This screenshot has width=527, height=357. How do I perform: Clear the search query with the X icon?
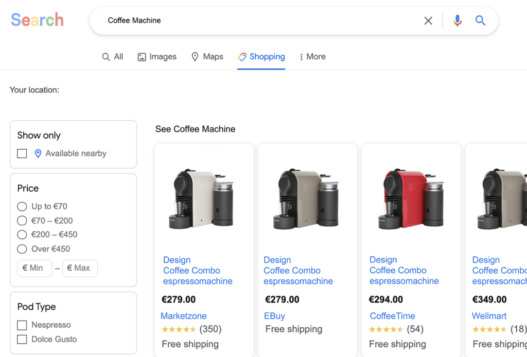click(x=428, y=21)
